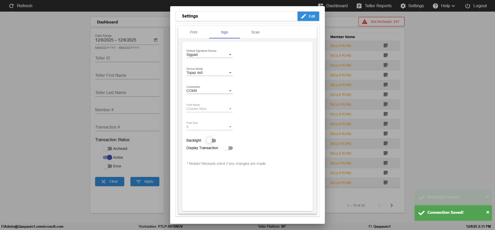Toggle the Display Transaction switch
Image resolution: width=495 pixels, height=230 pixels.
pyautogui.click(x=228, y=148)
